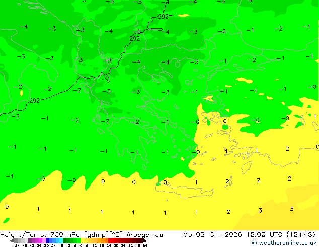Image resolution: width=319 pixels, height=247 pixels.
Task: Pick the dark blue swatch in the legend
Action: pyautogui.click(x=47, y=240)
